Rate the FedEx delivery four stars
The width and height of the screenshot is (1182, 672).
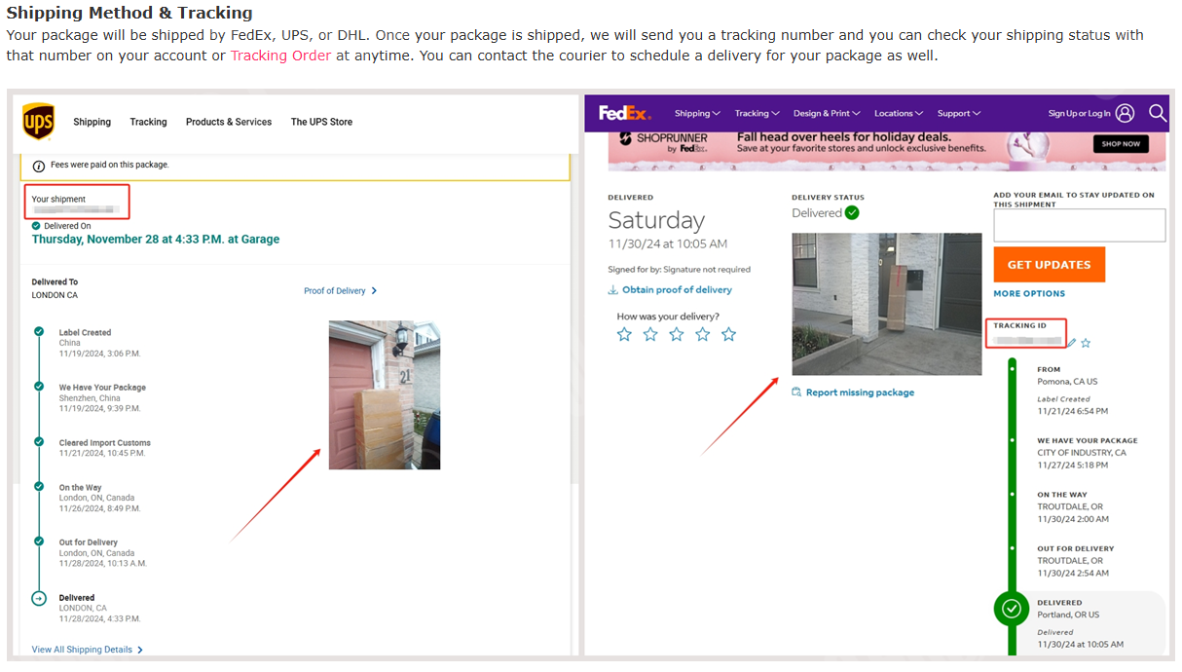(703, 334)
